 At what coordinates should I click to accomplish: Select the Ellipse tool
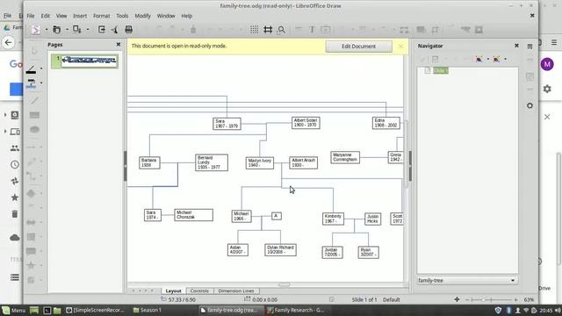[34, 129]
